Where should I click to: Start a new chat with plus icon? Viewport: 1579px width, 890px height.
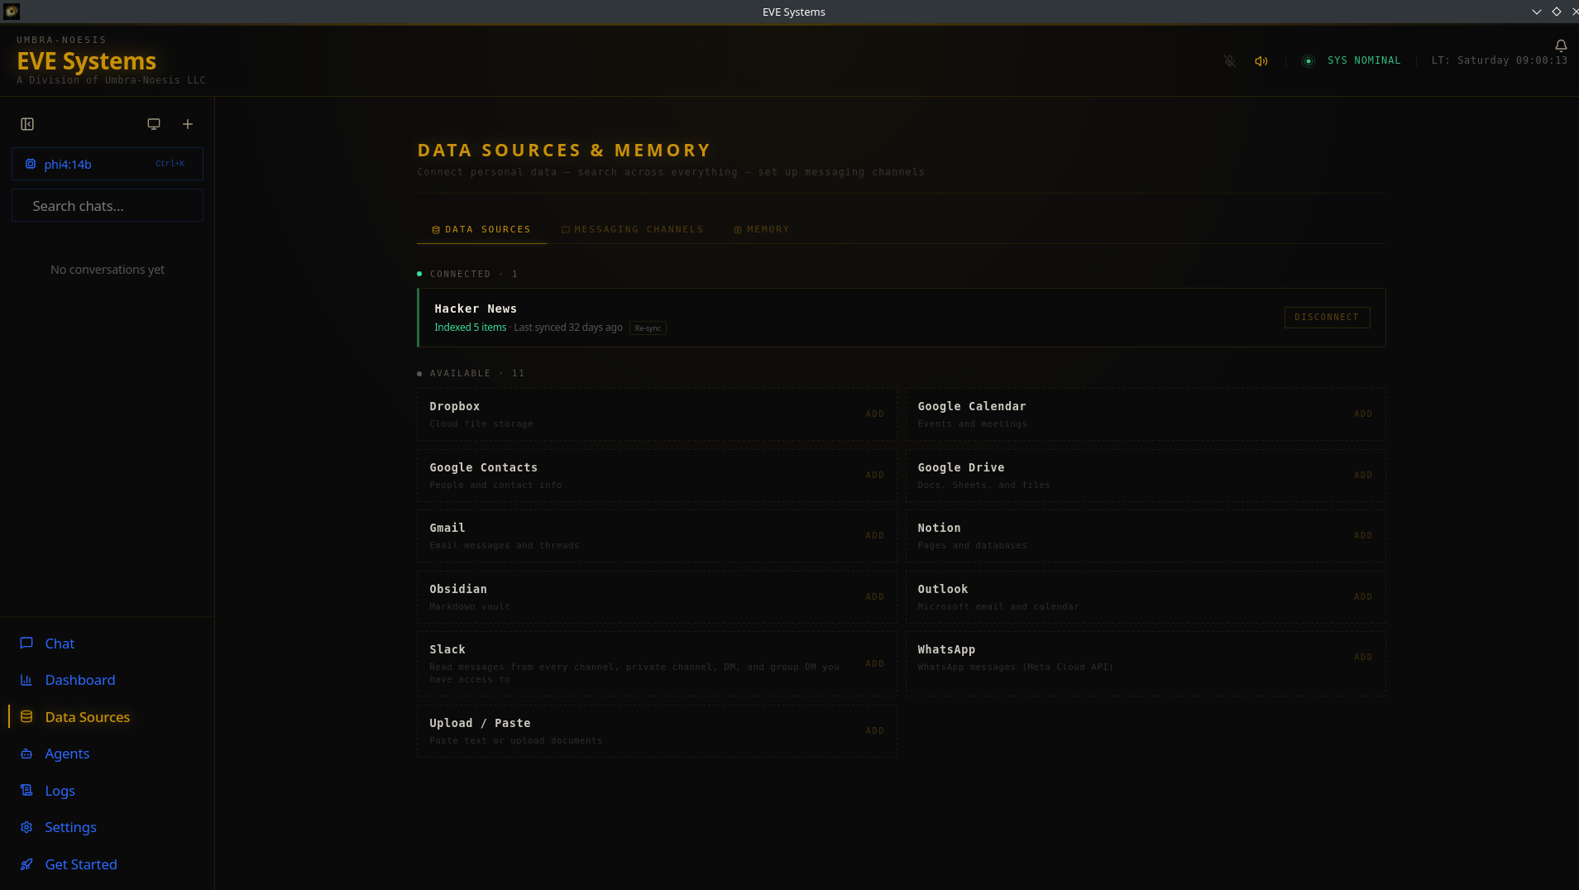click(x=188, y=124)
